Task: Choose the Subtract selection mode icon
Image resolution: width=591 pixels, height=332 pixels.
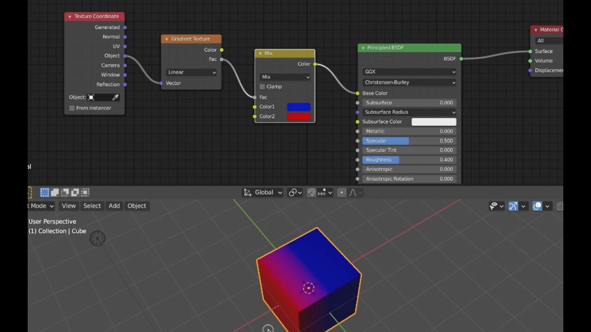Action: click(65, 192)
